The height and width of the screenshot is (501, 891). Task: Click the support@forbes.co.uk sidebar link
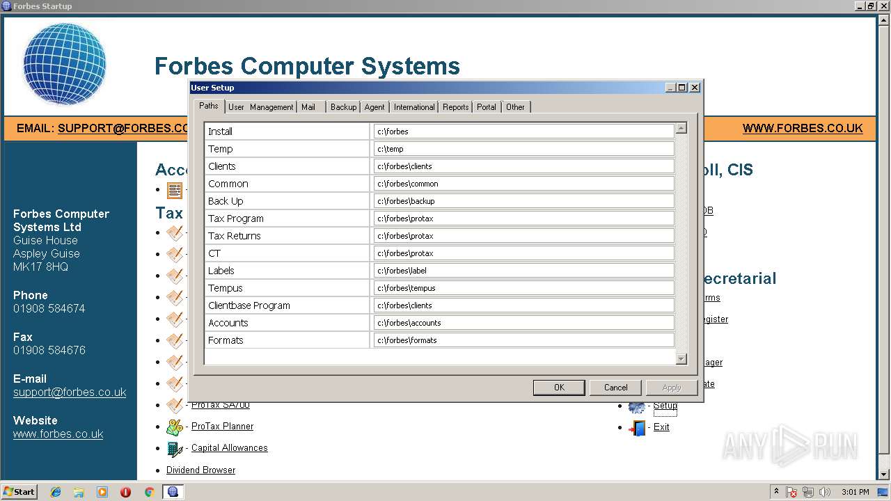[x=70, y=392]
